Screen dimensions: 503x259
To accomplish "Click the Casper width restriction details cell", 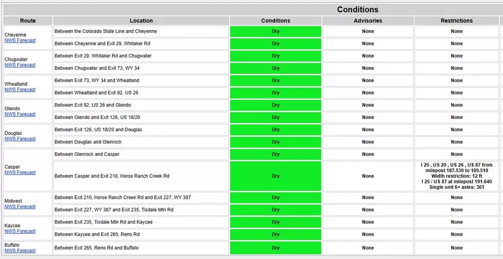I will click(456, 176).
